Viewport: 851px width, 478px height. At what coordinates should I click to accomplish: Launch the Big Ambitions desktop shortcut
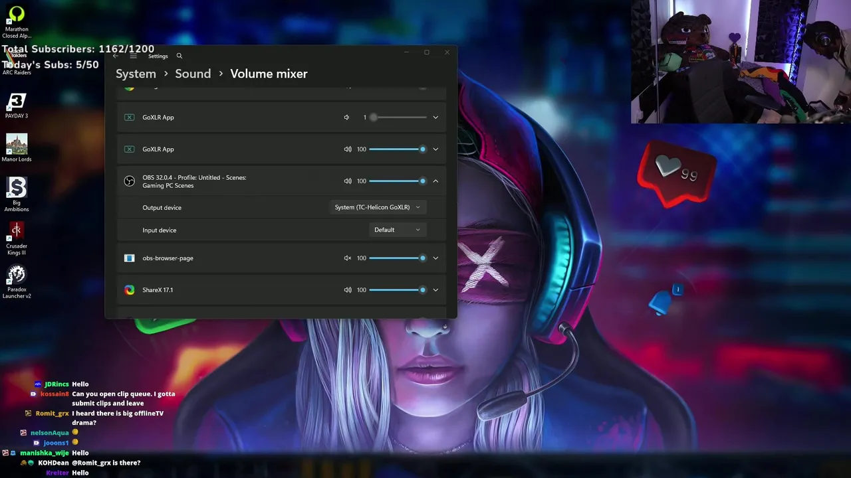point(17,195)
